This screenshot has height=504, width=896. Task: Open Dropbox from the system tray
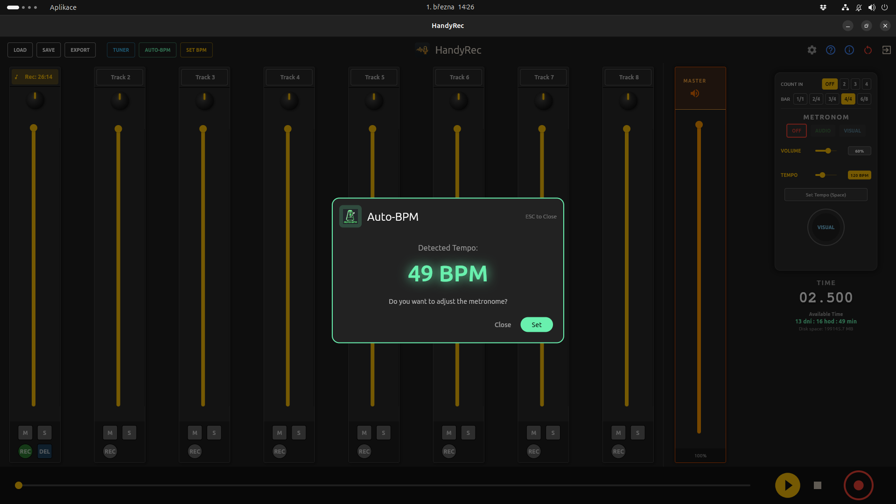click(823, 7)
